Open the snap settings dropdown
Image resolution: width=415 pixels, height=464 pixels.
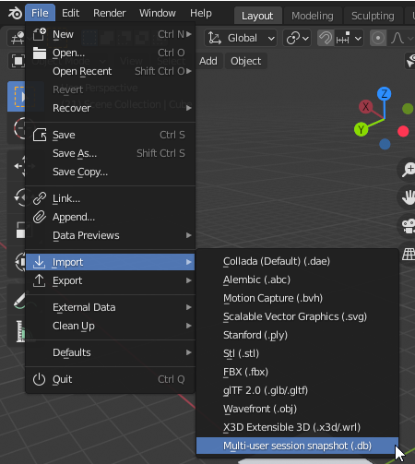[x=349, y=38]
